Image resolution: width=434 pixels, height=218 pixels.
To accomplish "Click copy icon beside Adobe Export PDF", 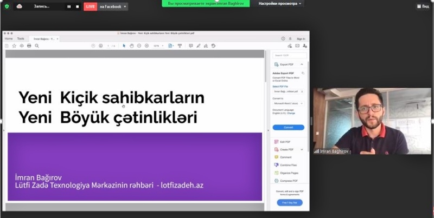I will click(303, 74).
